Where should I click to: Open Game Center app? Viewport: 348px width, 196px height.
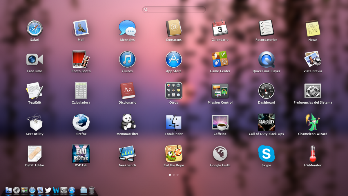point(220,60)
